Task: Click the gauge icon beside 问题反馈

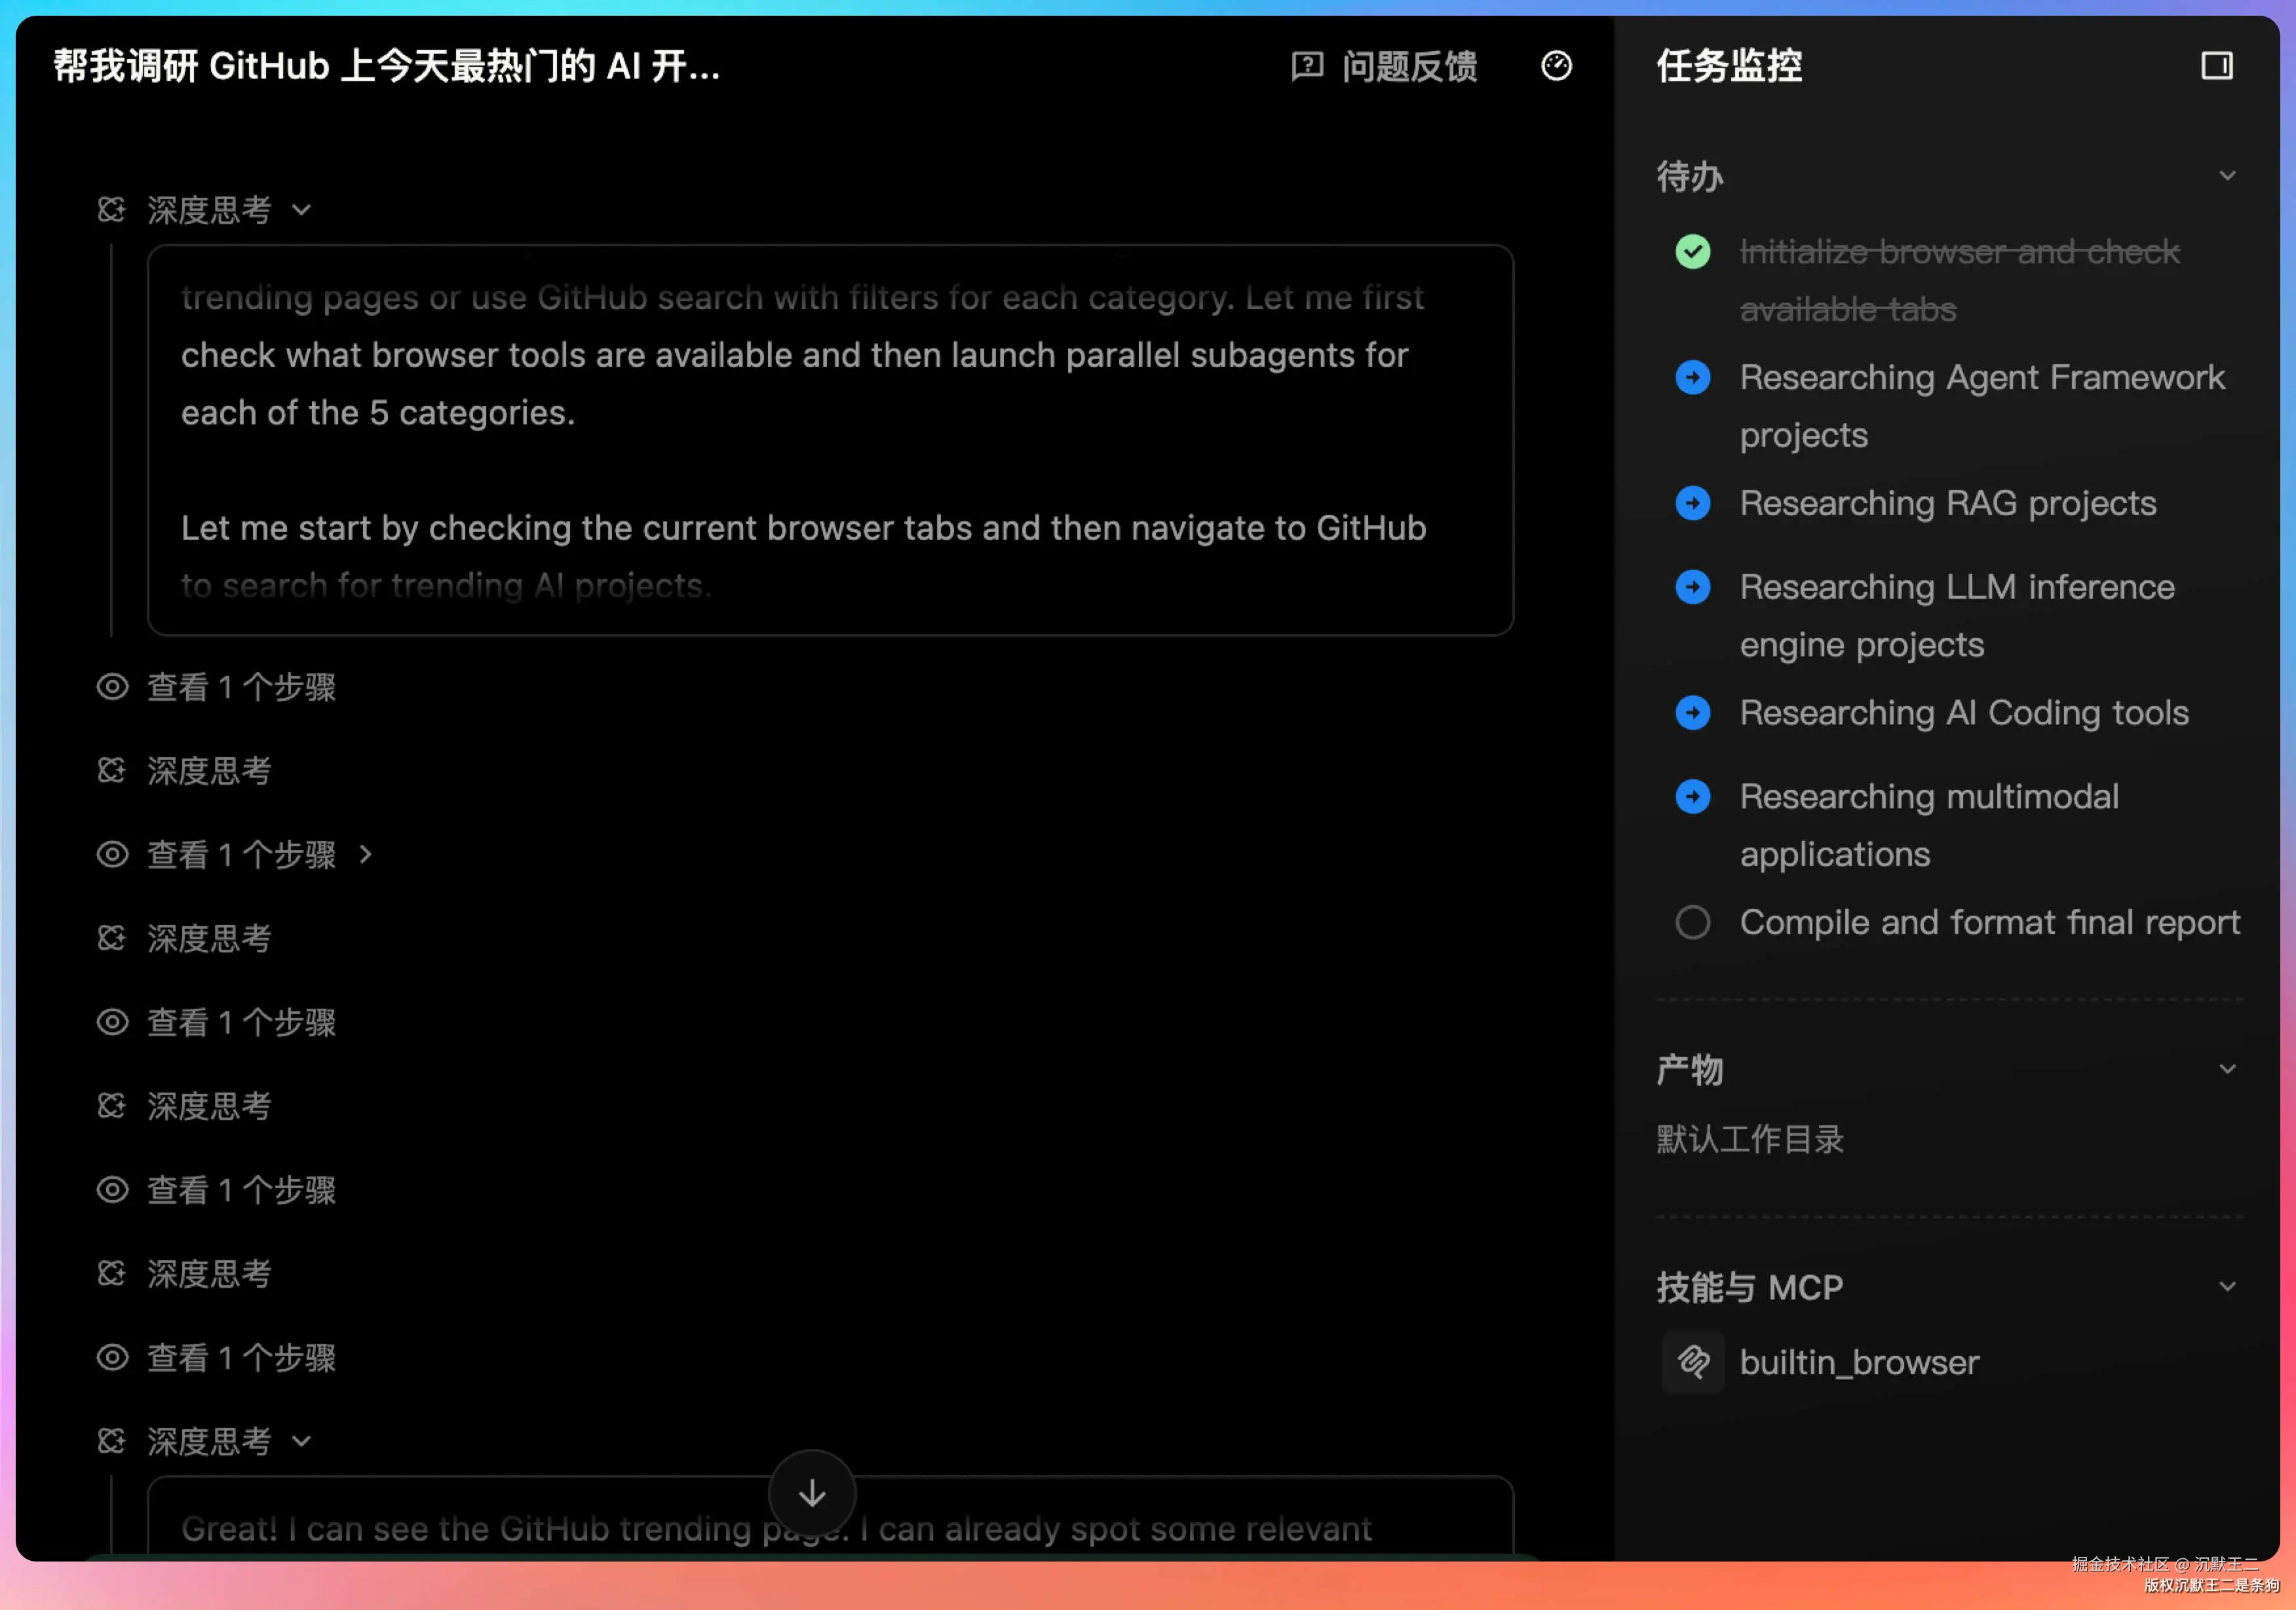Action: pyautogui.click(x=1556, y=66)
